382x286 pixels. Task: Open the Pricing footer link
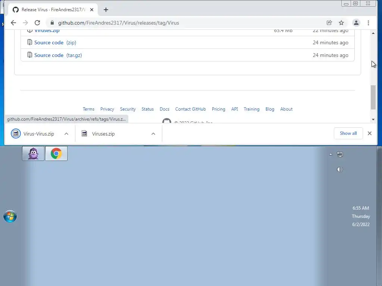tap(219, 109)
